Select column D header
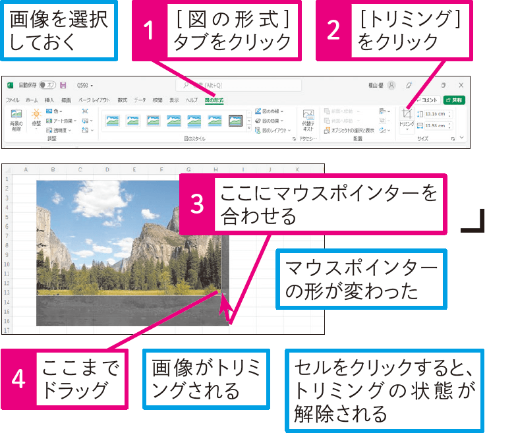 coord(107,170)
